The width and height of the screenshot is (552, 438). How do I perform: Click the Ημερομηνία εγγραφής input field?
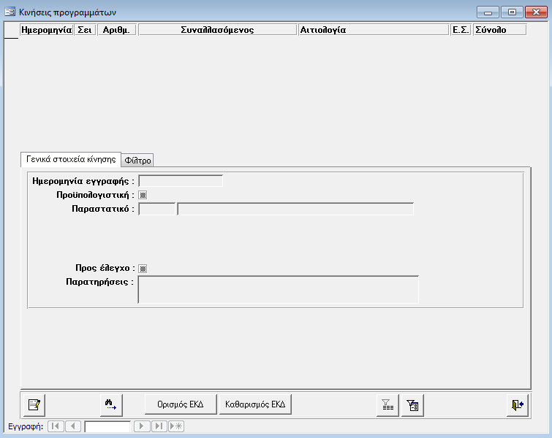click(x=181, y=181)
